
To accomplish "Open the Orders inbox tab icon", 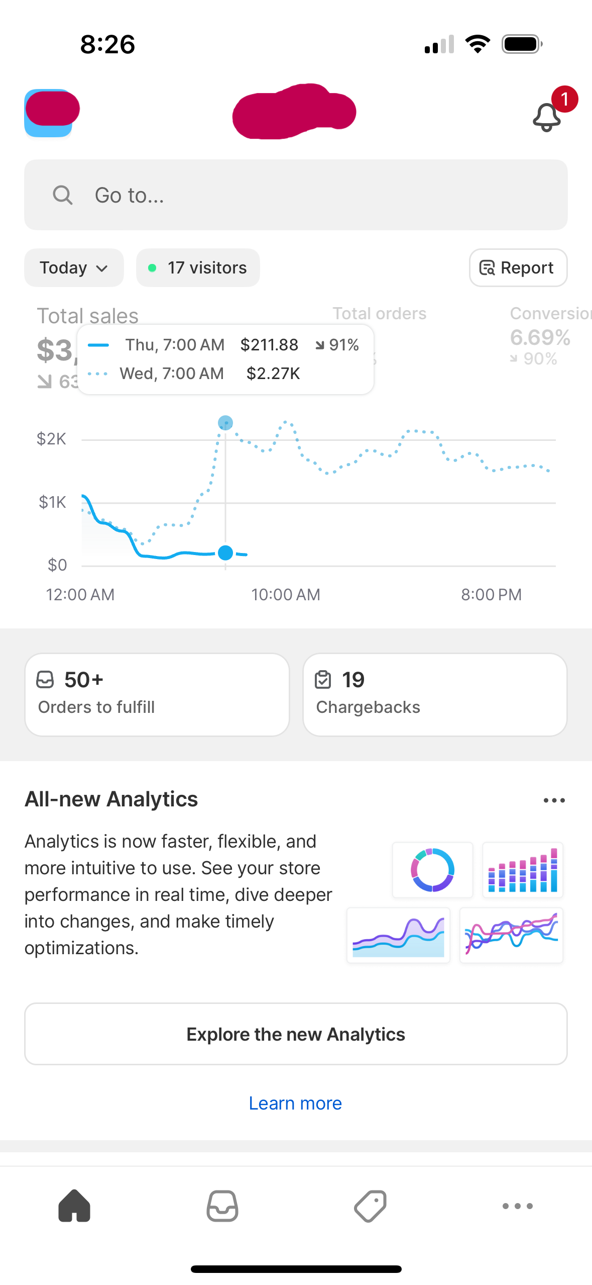I will coord(222,1206).
